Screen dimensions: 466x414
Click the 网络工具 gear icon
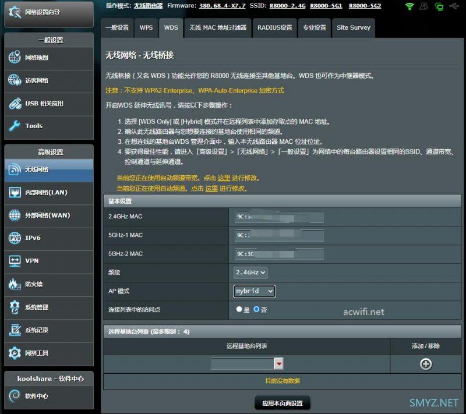15,353
